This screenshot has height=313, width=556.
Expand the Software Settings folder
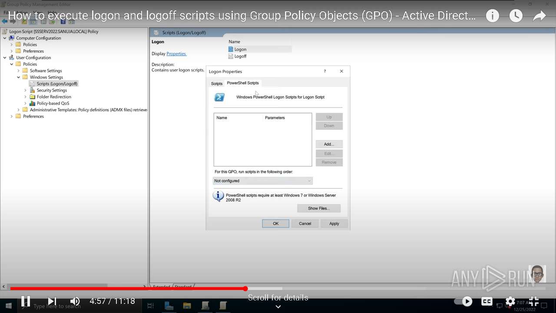19,70
